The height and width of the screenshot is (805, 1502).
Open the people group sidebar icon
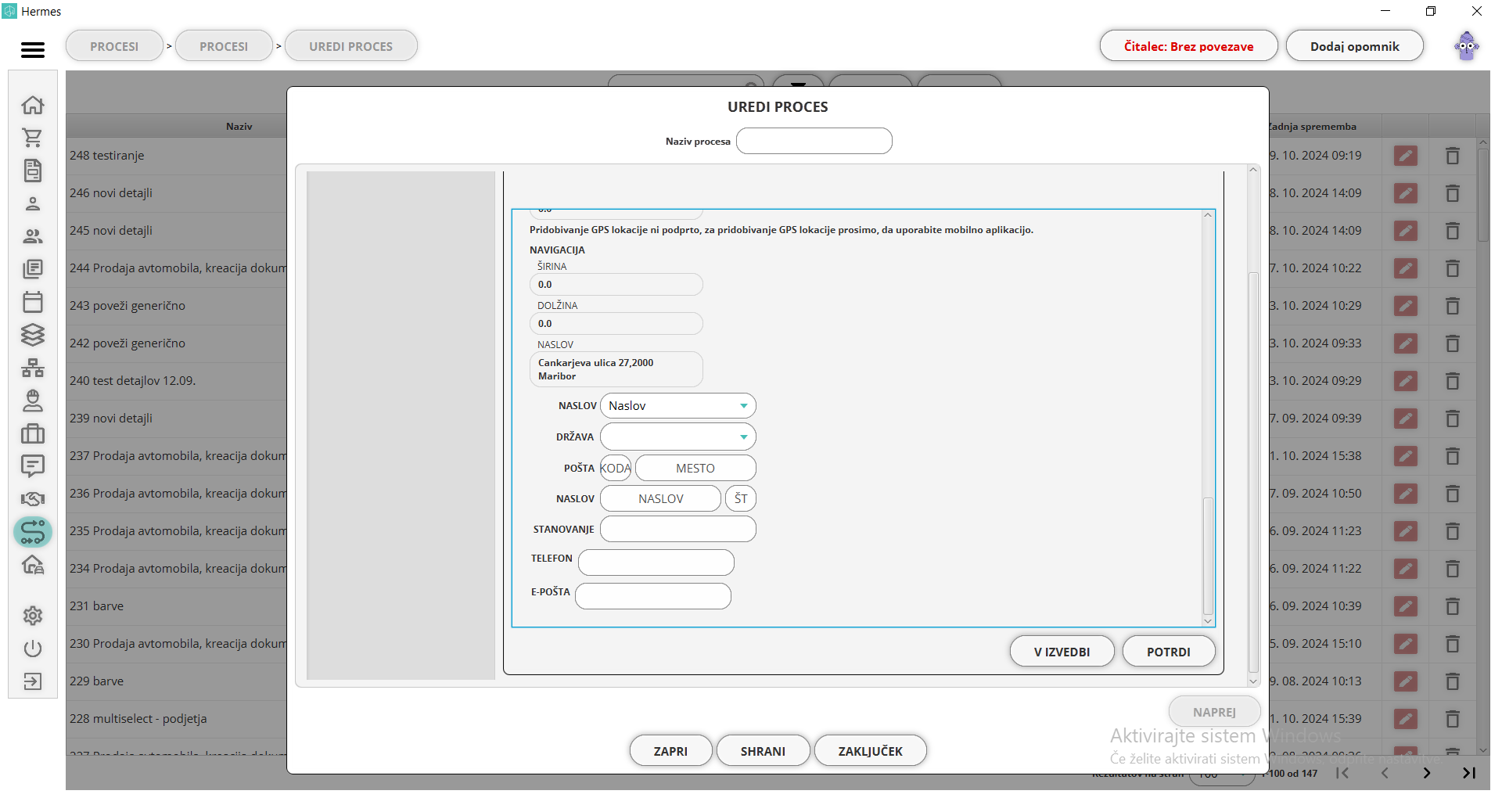click(33, 236)
